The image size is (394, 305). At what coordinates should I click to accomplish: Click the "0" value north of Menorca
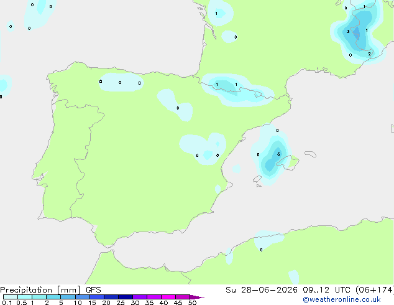tap(277, 130)
